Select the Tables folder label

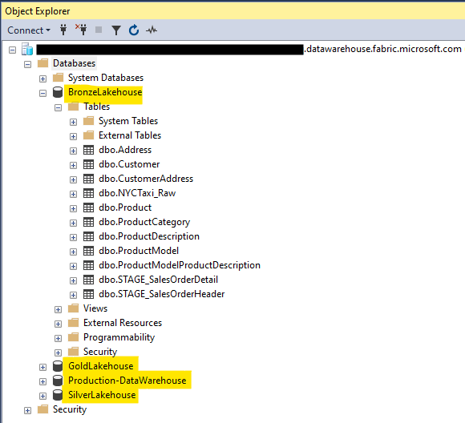pyautogui.click(x=97, y=107)
